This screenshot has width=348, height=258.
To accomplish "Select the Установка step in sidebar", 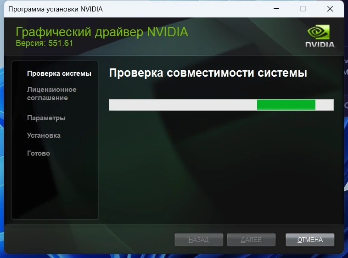I will tap(44, 135).
